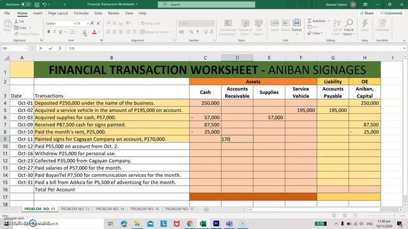
Task: Collapse the ribbon with the chevron
Action: [x=404, y=41]
